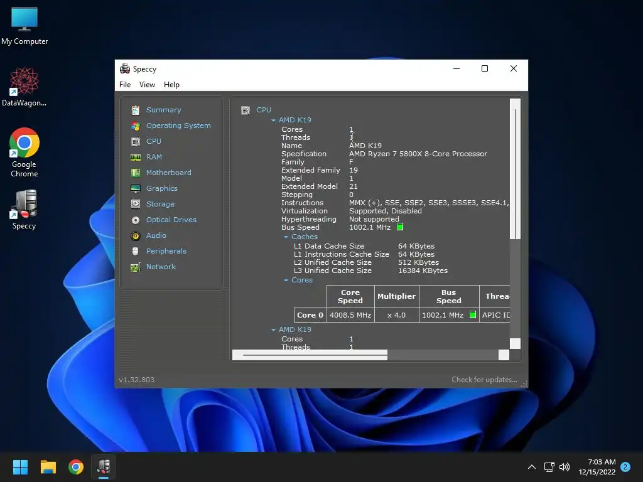The height and width of the screenshot is (482, 643).
Task: Launch Chrome from the taskbar
Action: click(x=76, y=467)
